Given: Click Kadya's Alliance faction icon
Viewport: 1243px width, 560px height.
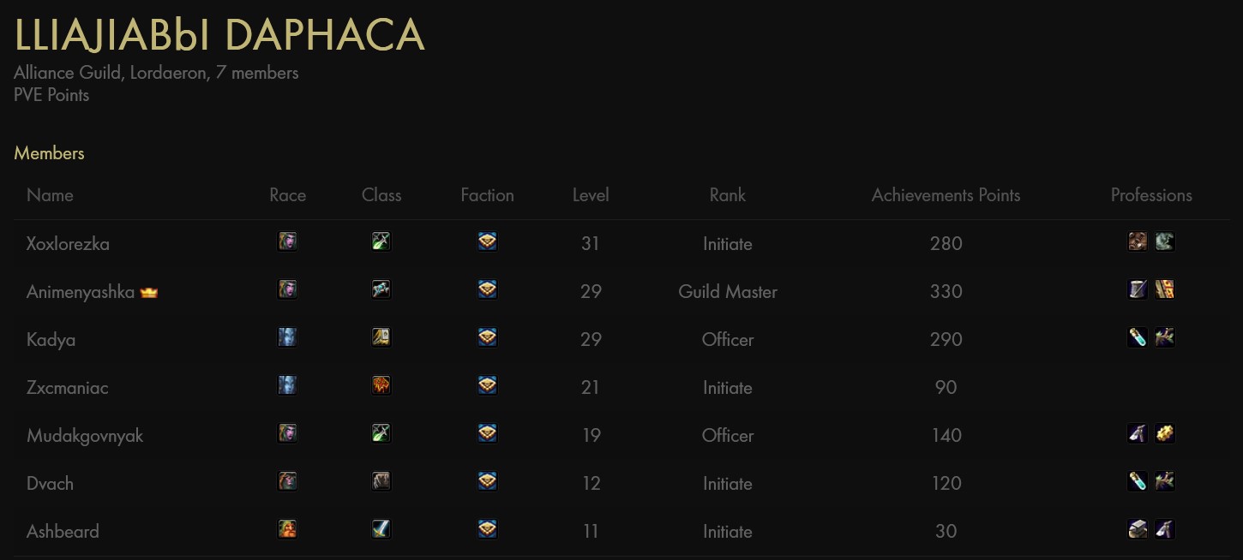Looking at the screenshot, I should [x=487, y=337].
